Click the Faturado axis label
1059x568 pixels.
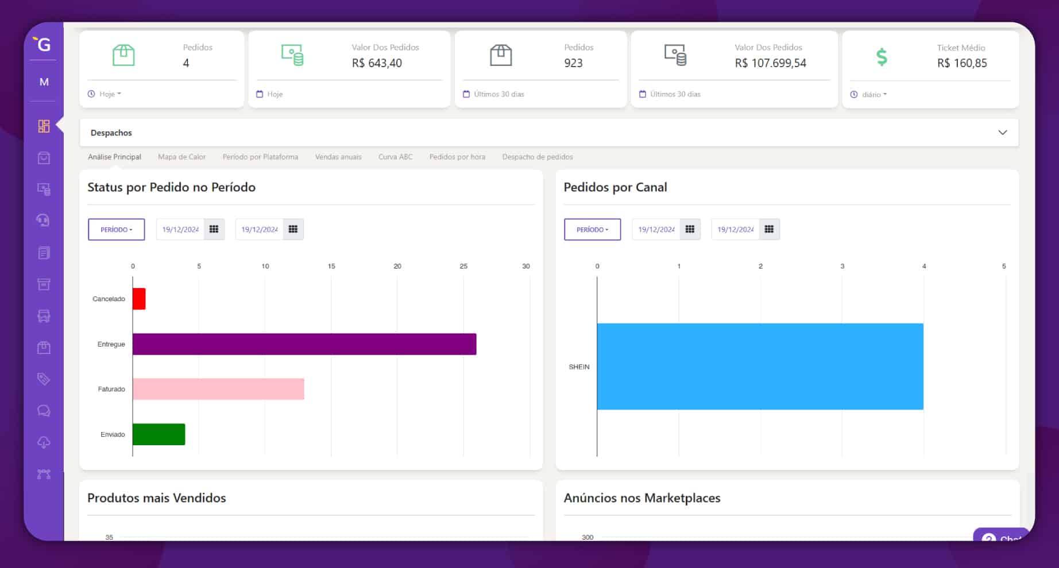[x=111, y=389]
